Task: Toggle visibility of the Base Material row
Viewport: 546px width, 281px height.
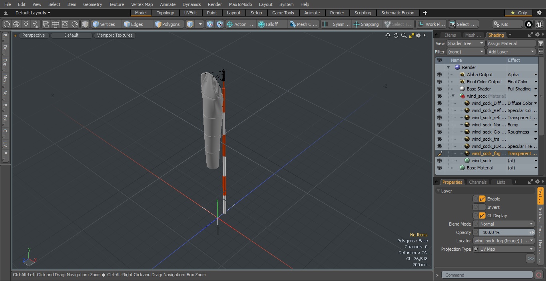Action: click(x=439, y=168)
